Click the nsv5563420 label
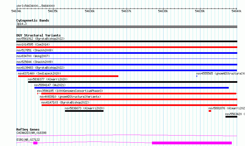The image size is (245, 146). tap(235, 114)
